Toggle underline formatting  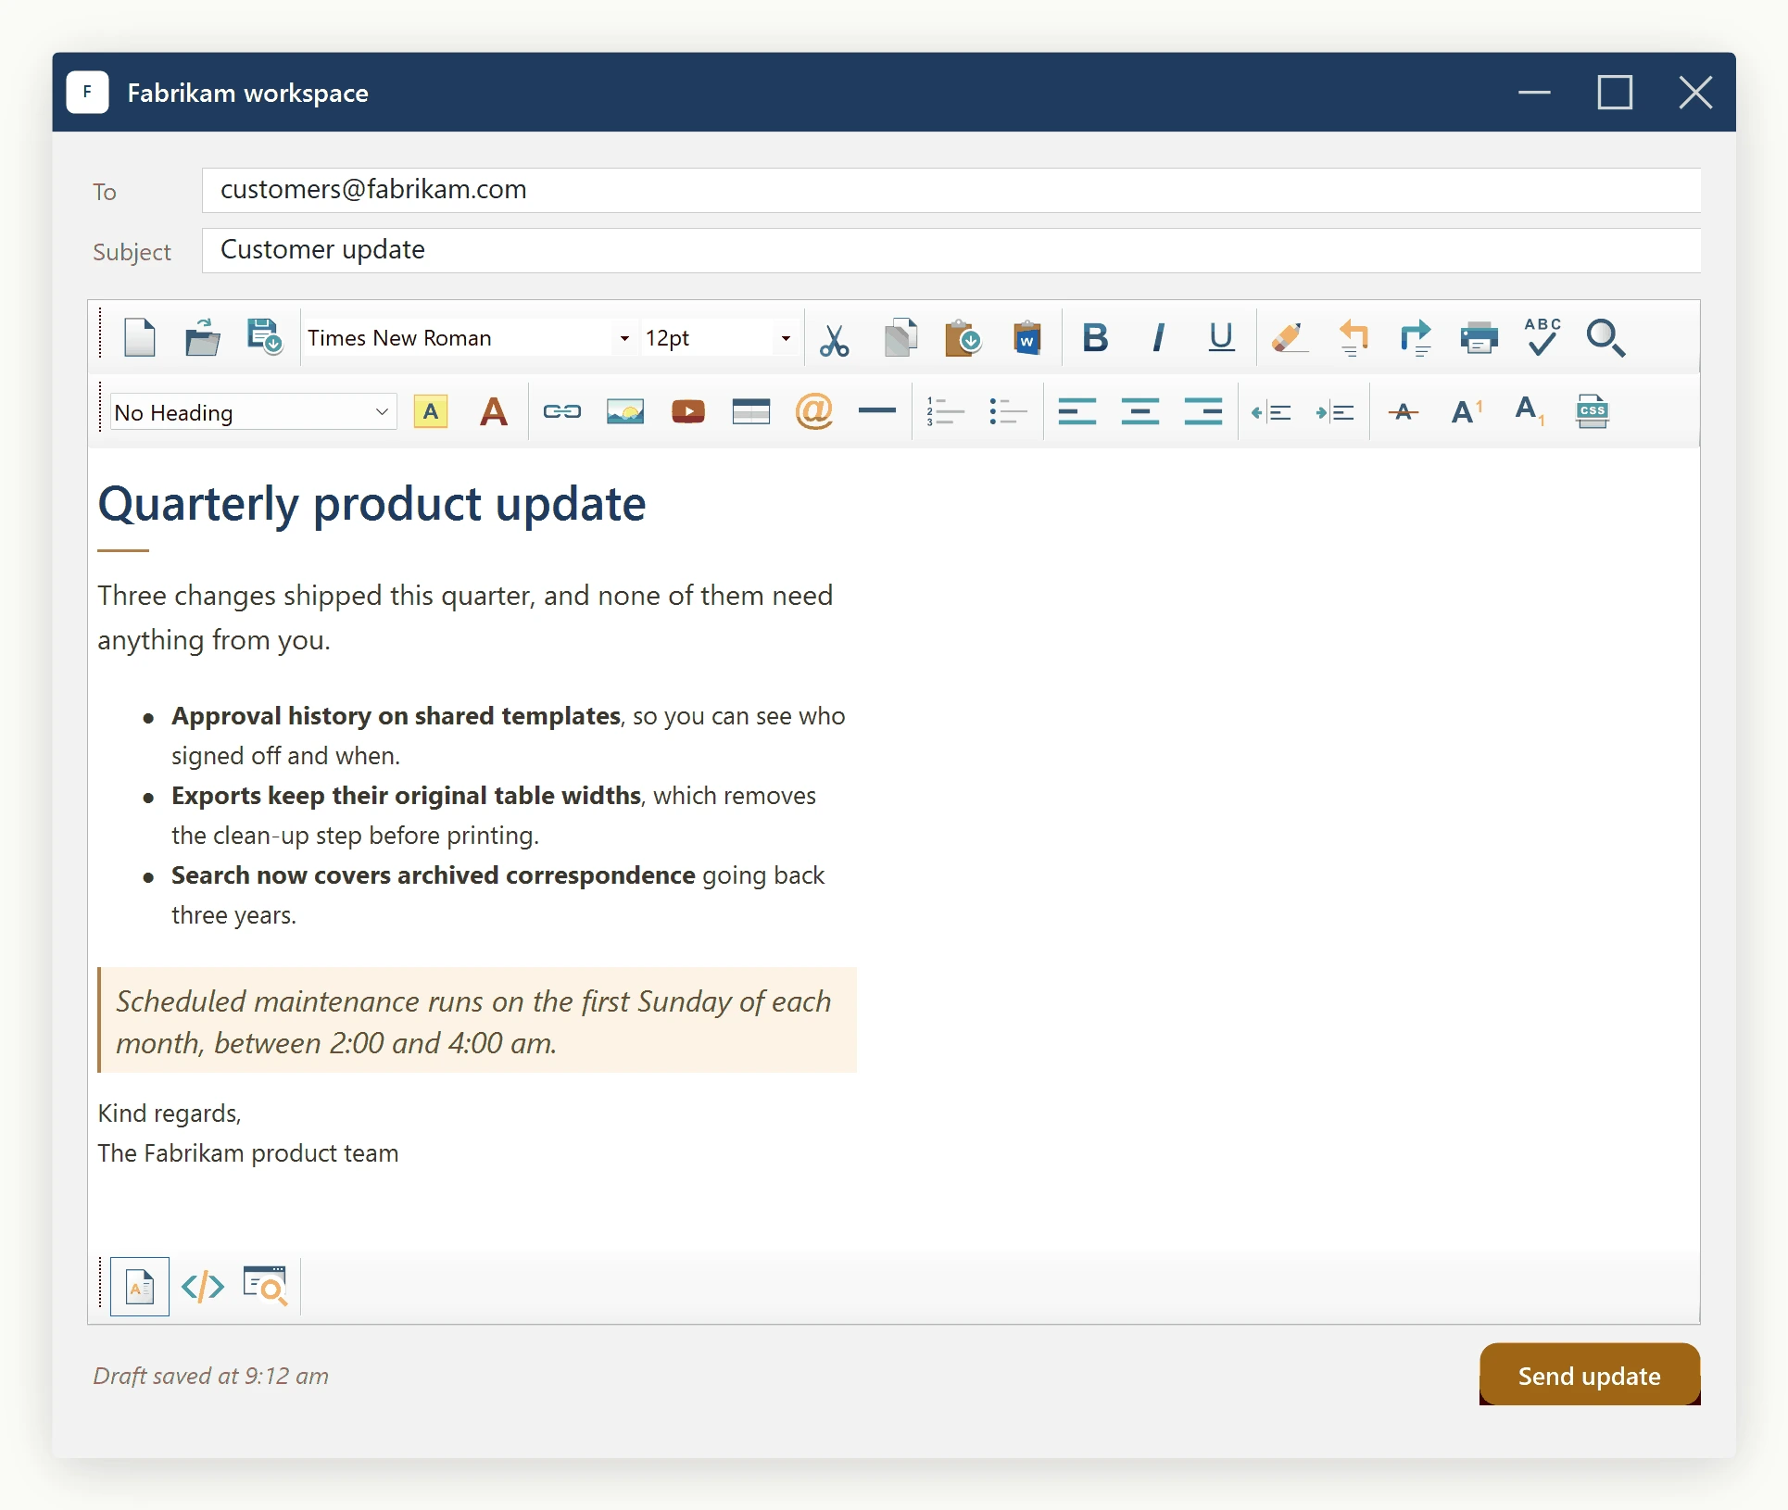click(x=1221, y=338)
